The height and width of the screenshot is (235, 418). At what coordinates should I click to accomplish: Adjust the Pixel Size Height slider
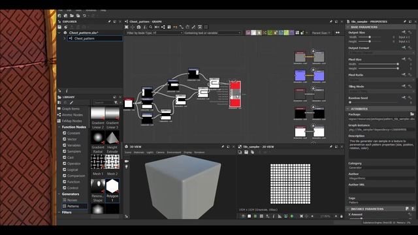click(379, 69)
